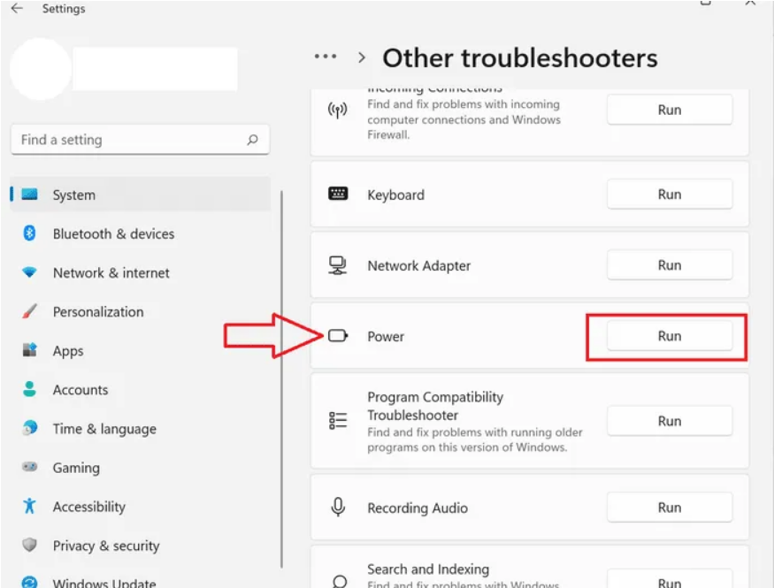774x588 pixels.
Task: Click the Privacy & security shield icon
Action: [29, 546]
